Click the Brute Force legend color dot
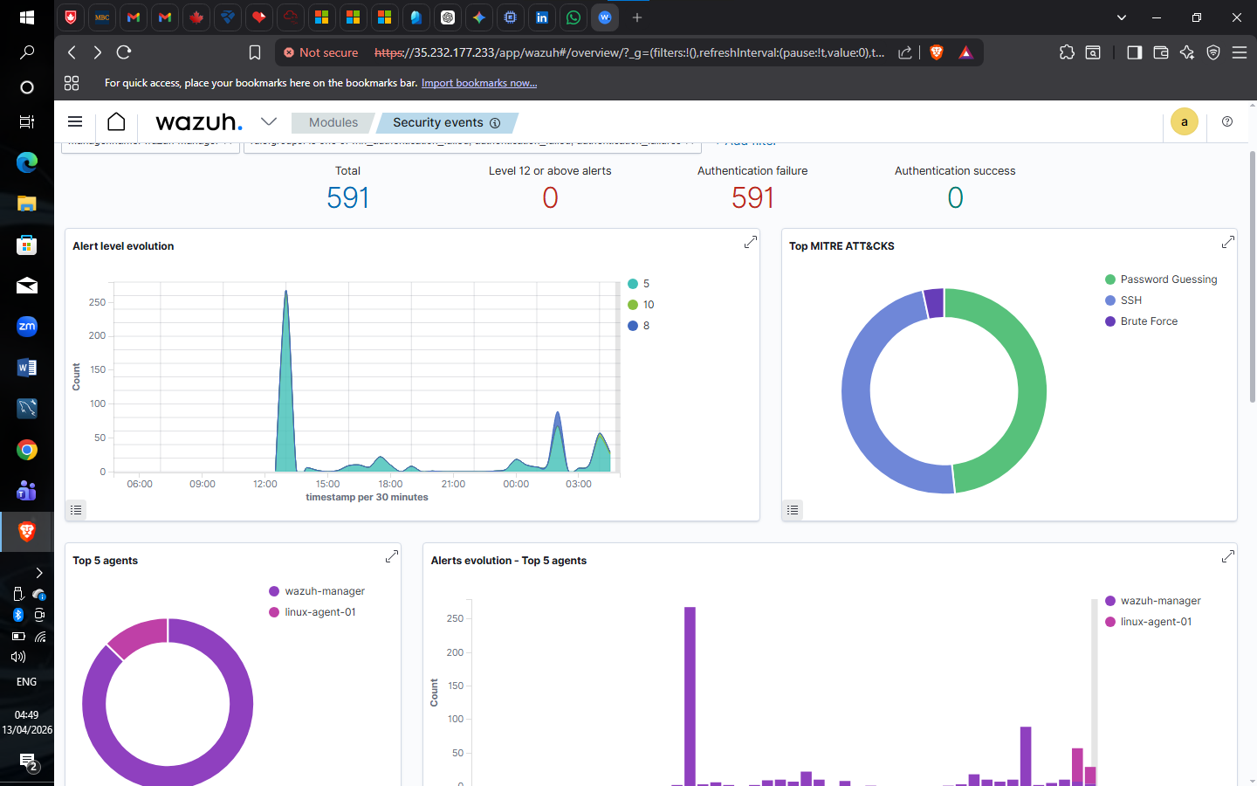The width and height of the screenshot is (1257, 786). coord(1110,321)
